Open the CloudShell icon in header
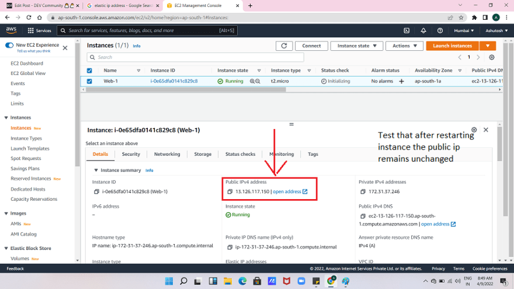This screenshot has height=289, width=514. (407, 30)
